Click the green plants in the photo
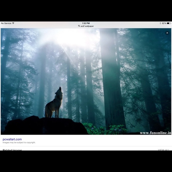 tap(104, 129)
